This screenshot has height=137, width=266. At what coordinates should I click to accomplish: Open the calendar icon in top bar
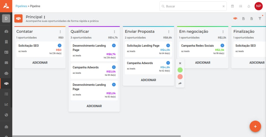point(232,6)
